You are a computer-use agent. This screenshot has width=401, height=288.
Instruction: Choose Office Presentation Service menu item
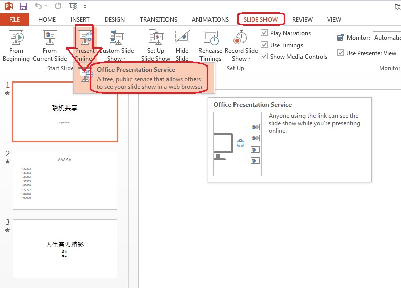pyautogui.click(x=144, y=78)
